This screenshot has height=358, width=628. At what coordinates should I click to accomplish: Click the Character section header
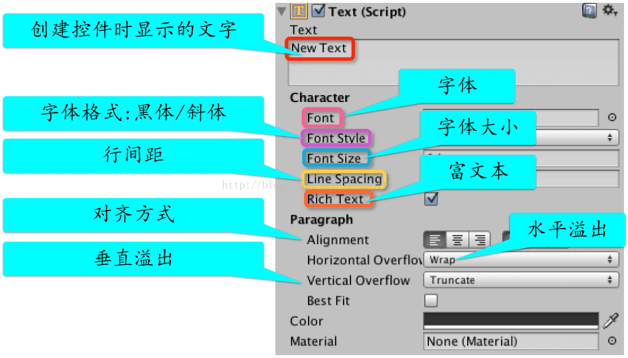coord(319,97)
